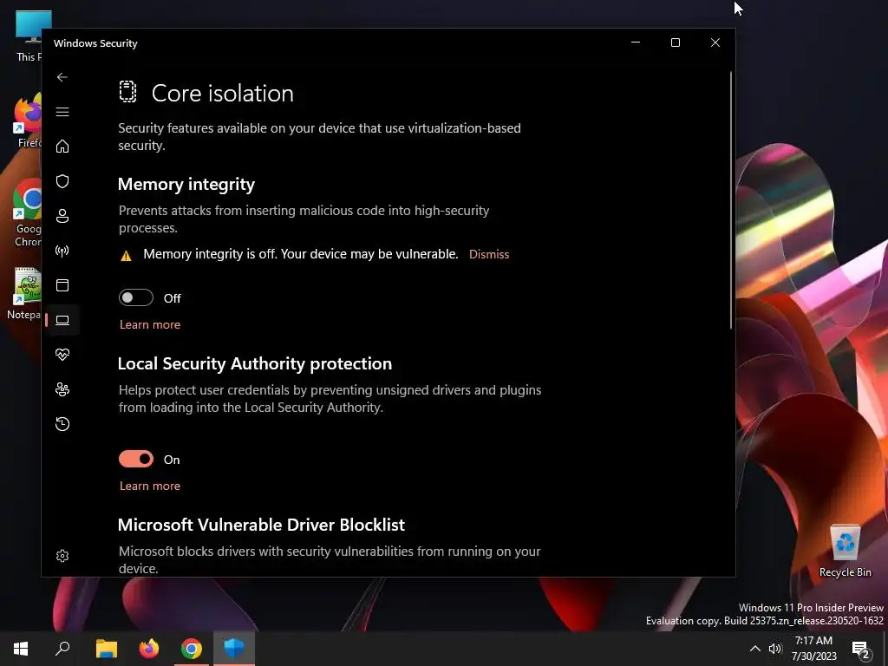
Task: Click Local Security Authority protection heading
Action: [x=255, y=363]
